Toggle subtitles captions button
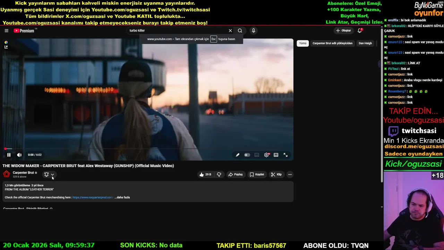 (x=257, y=155)
